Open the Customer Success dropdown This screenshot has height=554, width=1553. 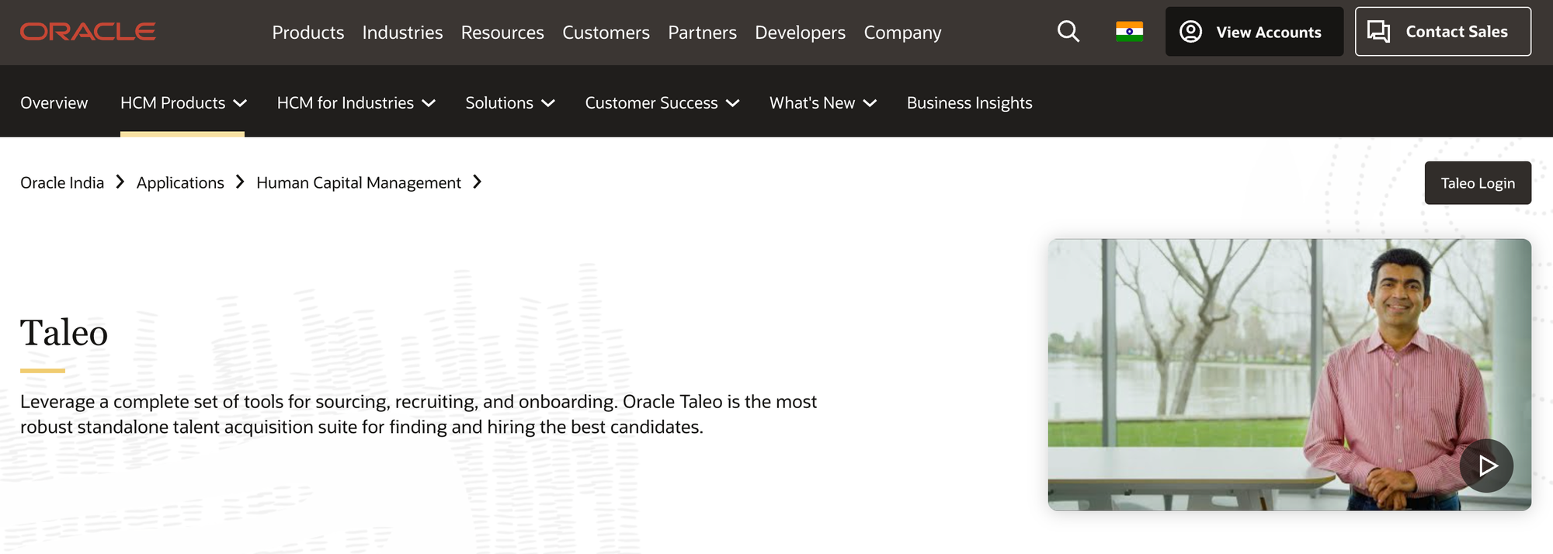point(661,102)
